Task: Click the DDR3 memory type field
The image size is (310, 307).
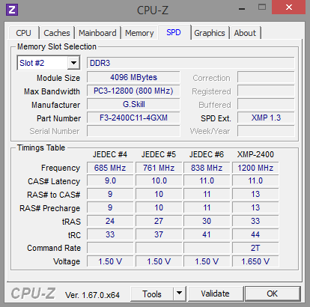Action: coord(190,63)
